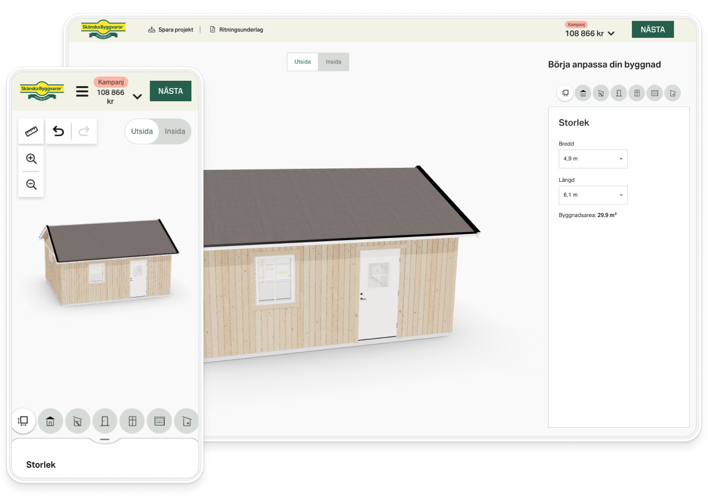Viewport: 708px width, 496px height.
Task: Open the window options icon in desktop panel
Action: click(x=637, y=93)
